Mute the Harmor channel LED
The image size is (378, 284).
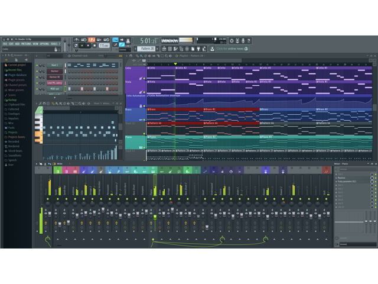[37, 71]
